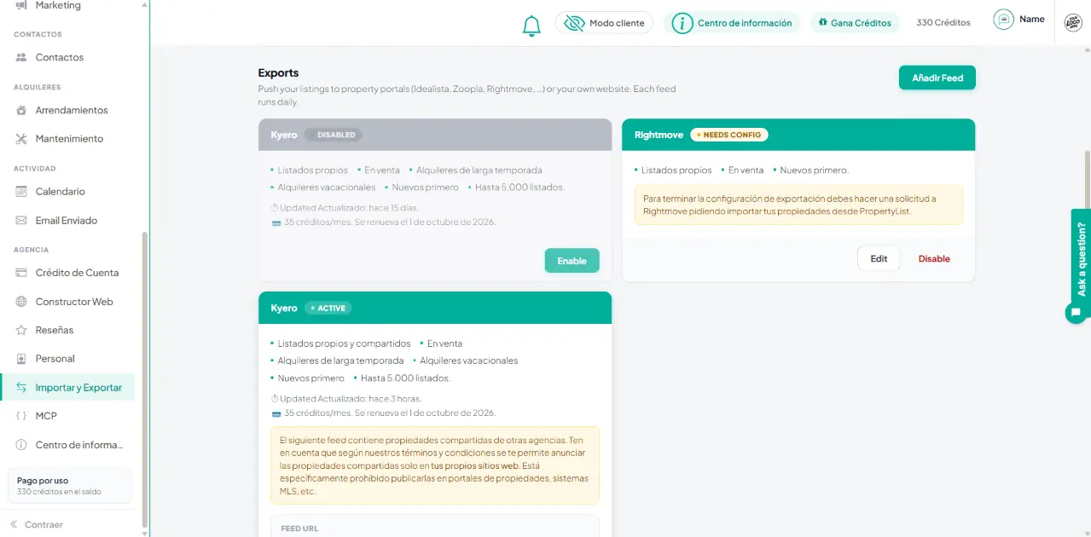Screen dimensions: 1091x537
Task: Disable the Rightmove feed
Action: pos(934,259)
